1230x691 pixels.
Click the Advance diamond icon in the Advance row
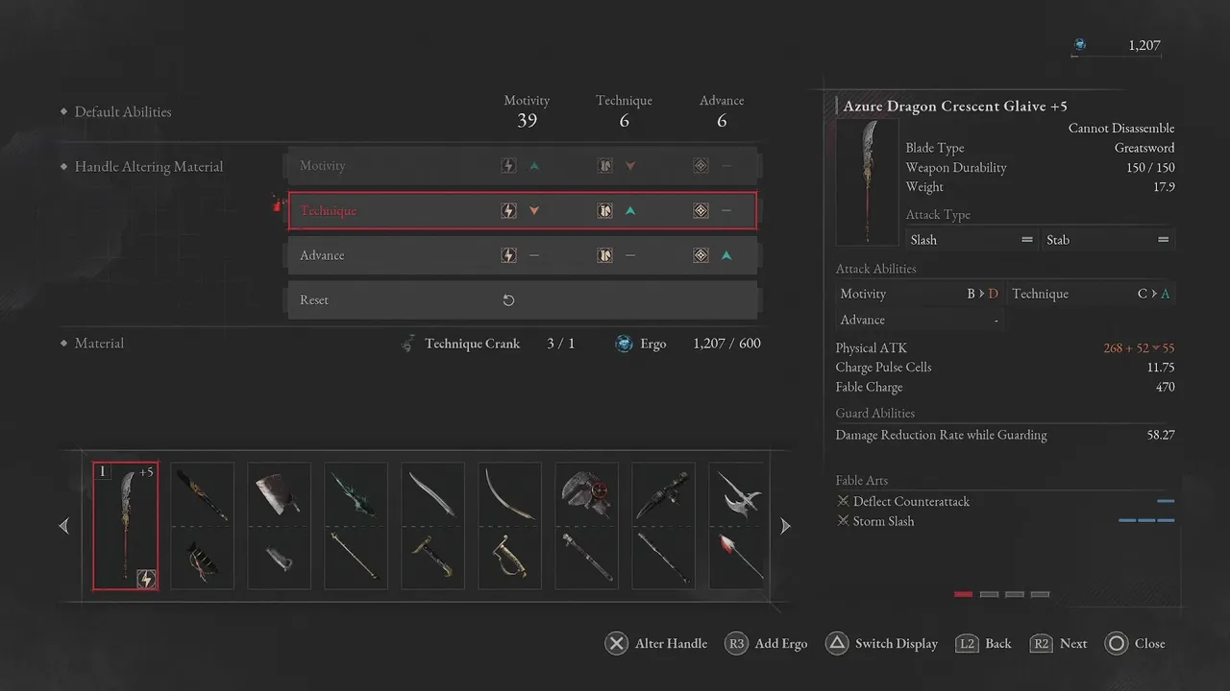tap(701, 255)
